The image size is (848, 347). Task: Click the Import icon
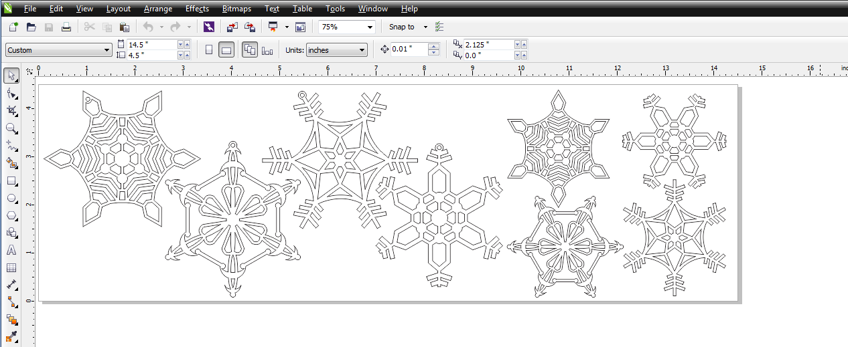pos(232,27)
